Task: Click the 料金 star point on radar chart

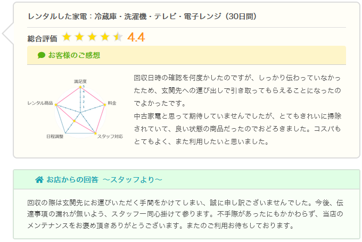Action: pos(104,105)
